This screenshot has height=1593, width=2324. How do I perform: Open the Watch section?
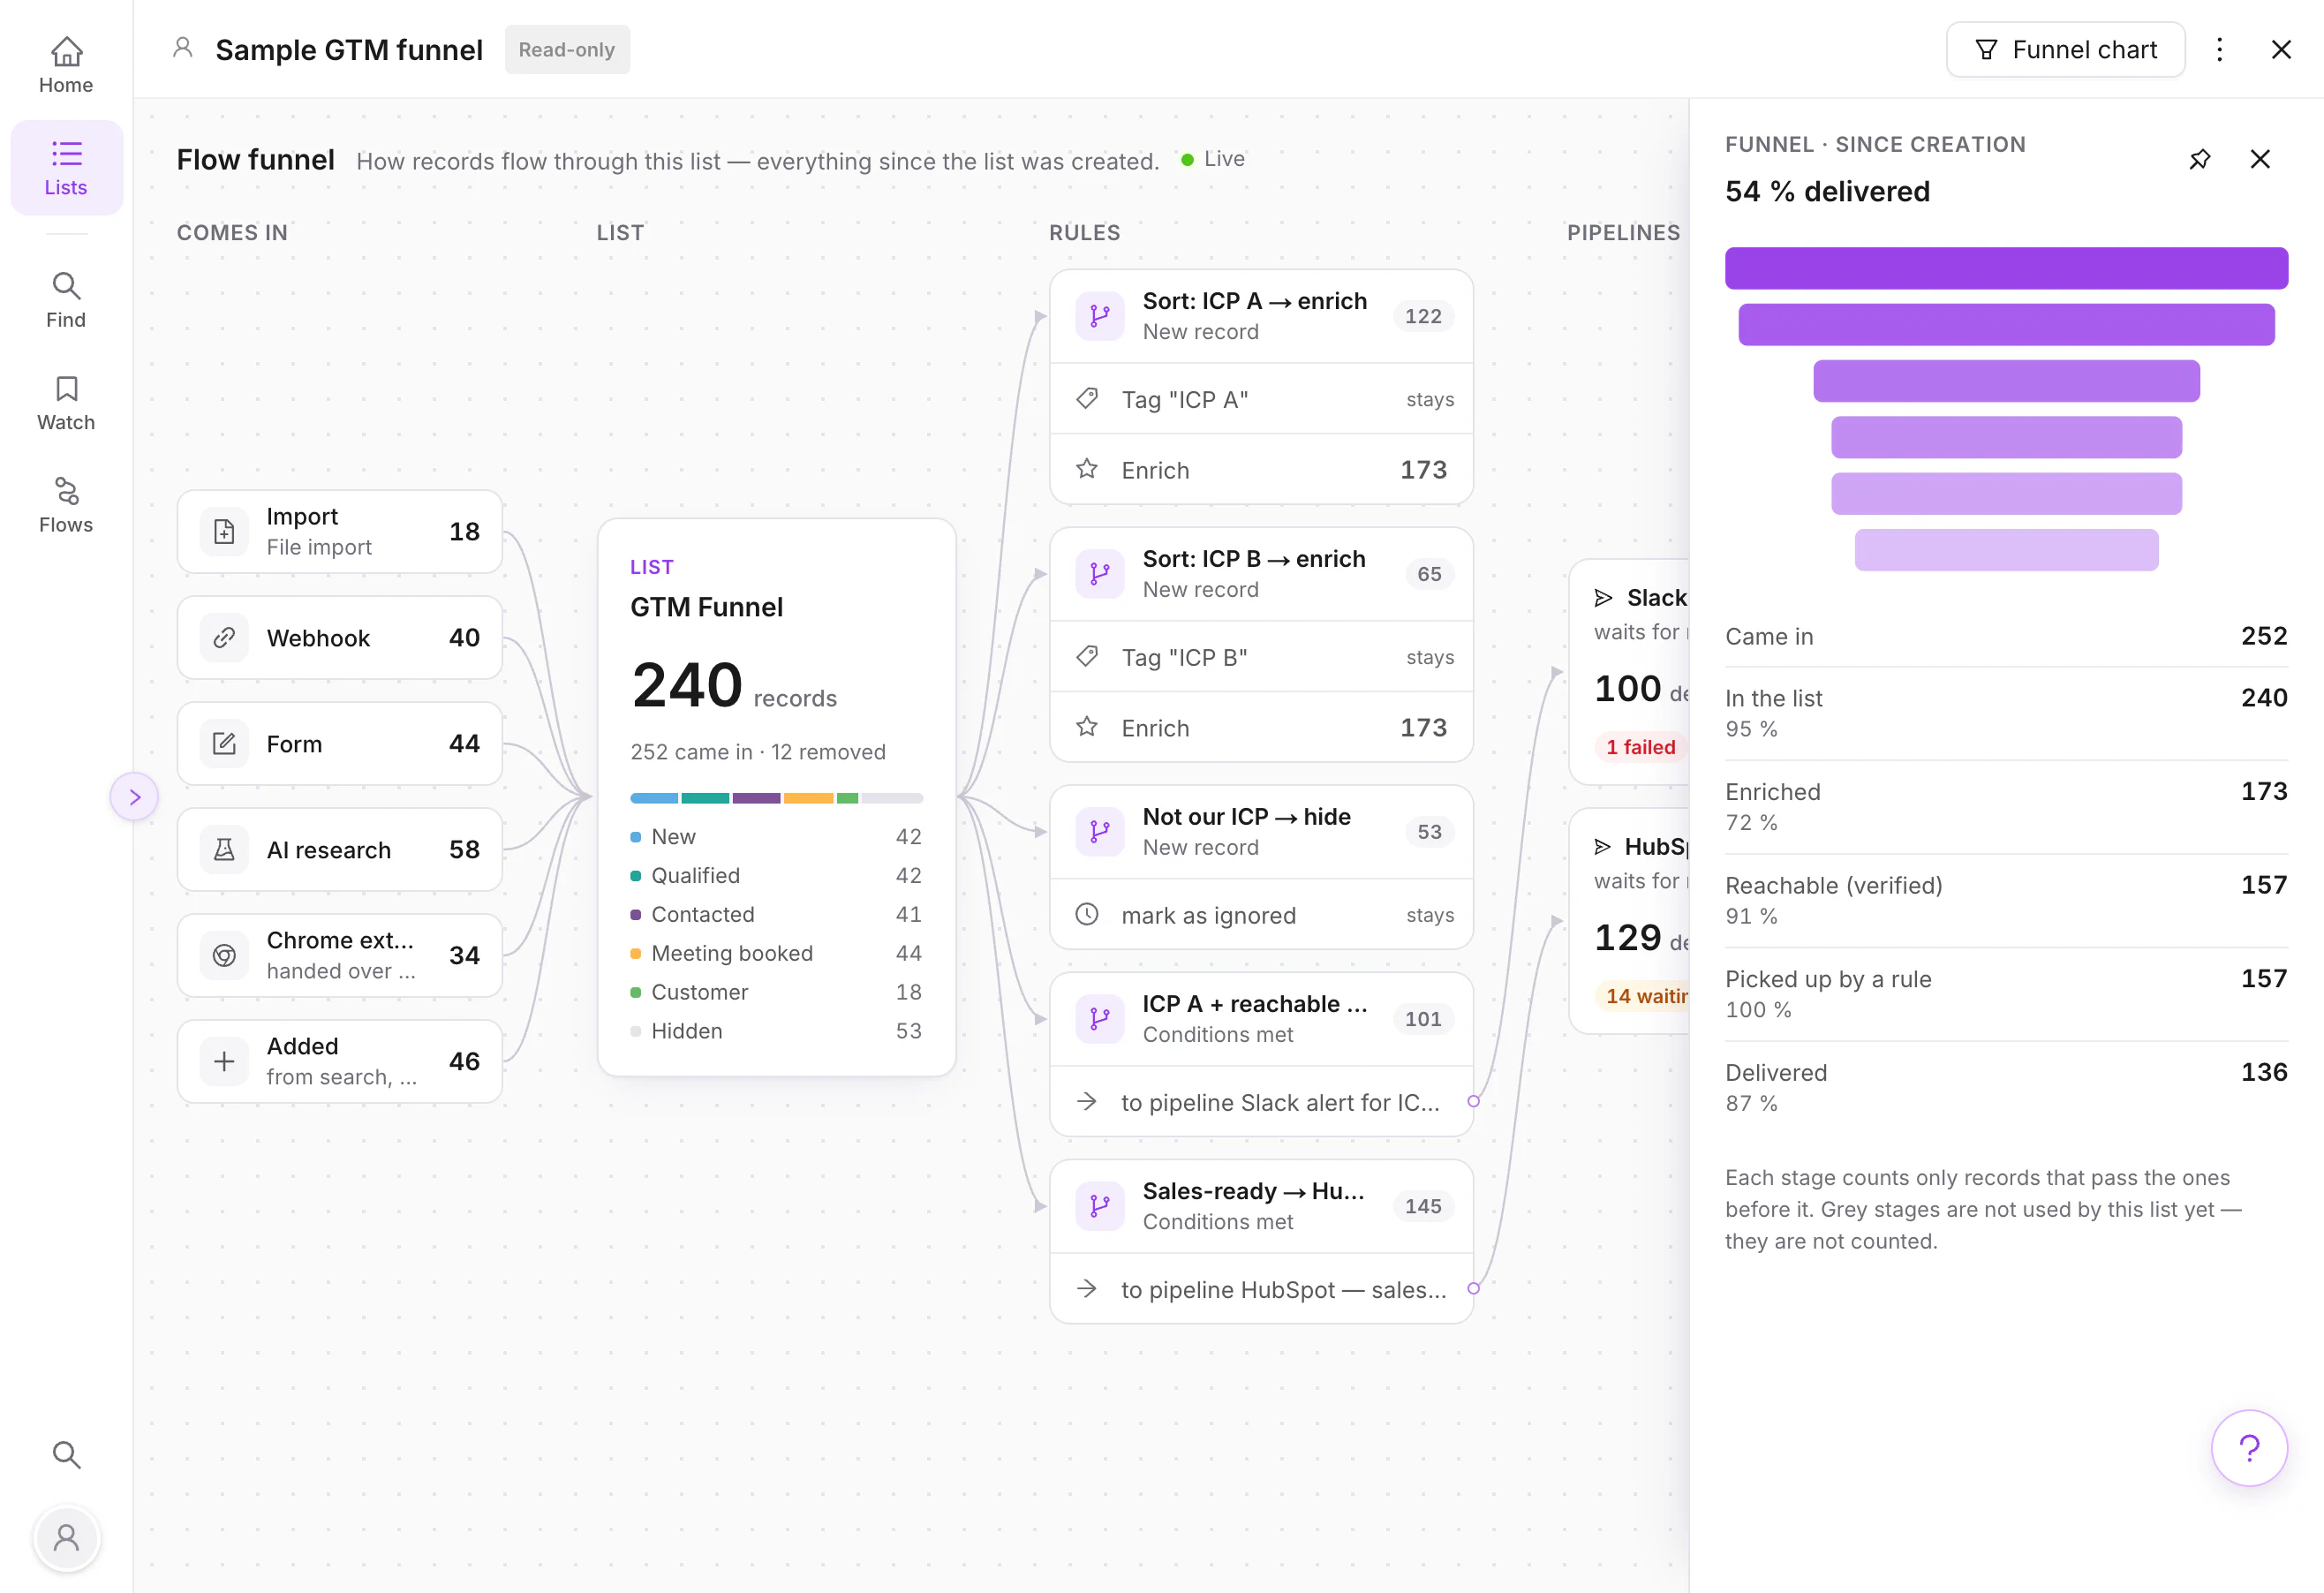coord(66,403)
